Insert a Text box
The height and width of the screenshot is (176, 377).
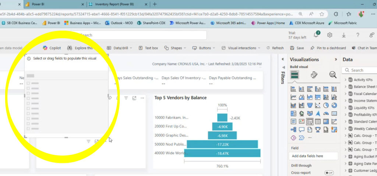coord(148,48)
